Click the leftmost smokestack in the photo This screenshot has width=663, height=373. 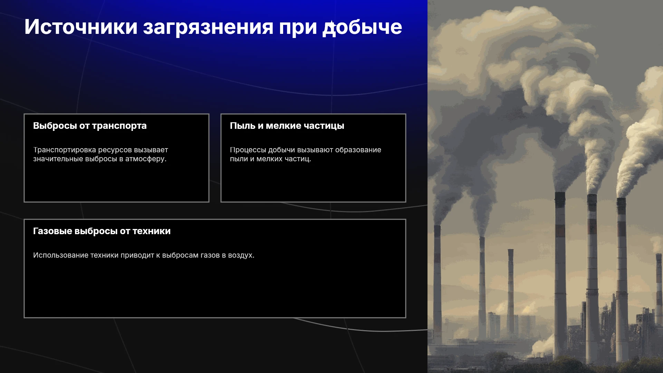[x=437, y=283]
